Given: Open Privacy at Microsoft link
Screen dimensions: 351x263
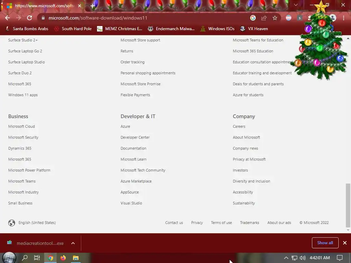Looking at the screenshot, I should [x=249, y=160].
